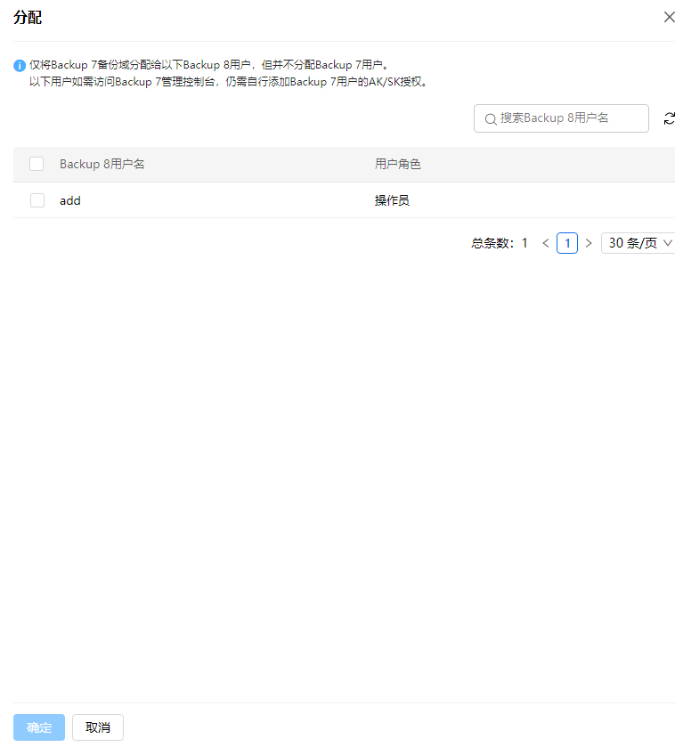
Task: Toggle the select-all checkbox in table header
Action: tap(37, 164)
